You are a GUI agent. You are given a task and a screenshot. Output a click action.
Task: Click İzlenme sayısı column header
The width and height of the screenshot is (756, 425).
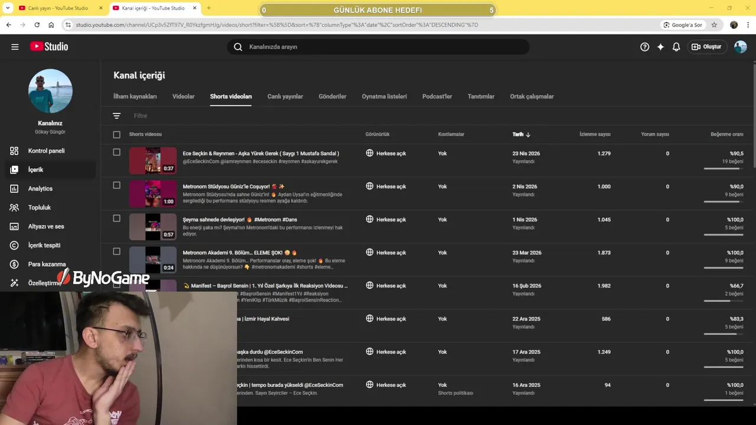[595, 135]
